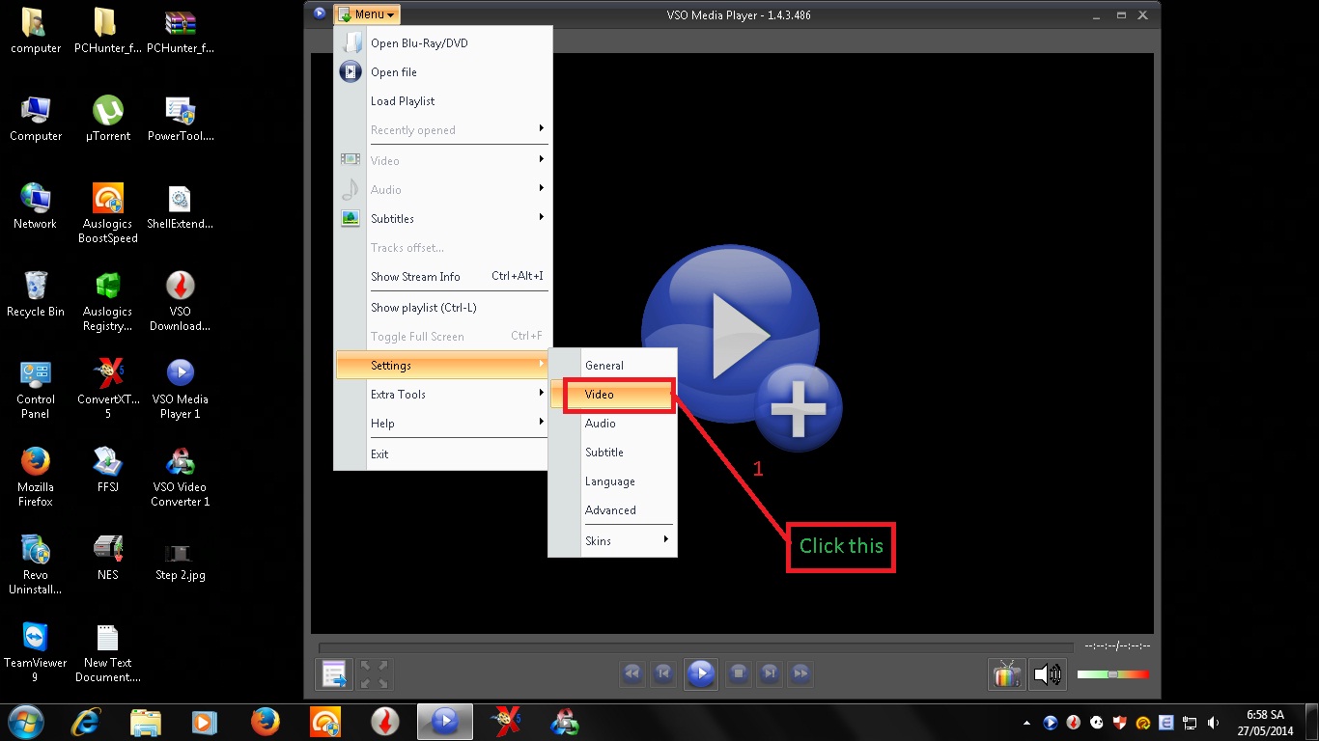Select General in Settings submenu
Image resolution: width=1319 pixels, height=741 pixels.
click(x=612, y=366)
